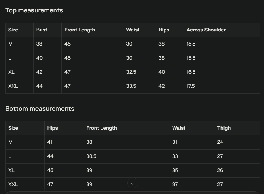The image size is (264, 194).
Task: Select the 'Hips' header in bottom table
Action: coord(52,128)
